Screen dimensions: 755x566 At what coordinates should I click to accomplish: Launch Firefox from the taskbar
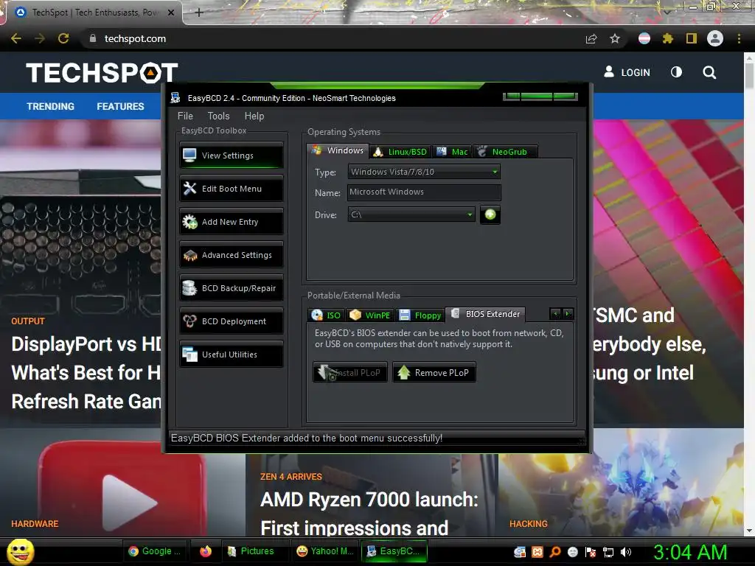[206, 551]
